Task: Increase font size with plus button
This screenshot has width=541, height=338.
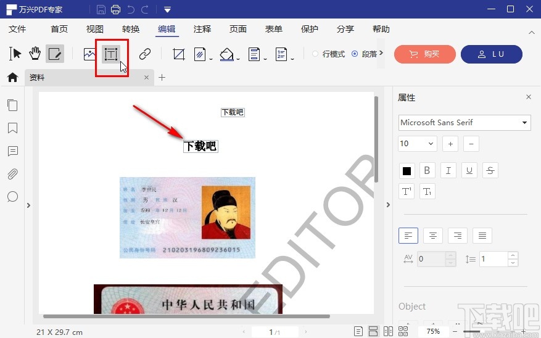Action: tap(450, 144)
